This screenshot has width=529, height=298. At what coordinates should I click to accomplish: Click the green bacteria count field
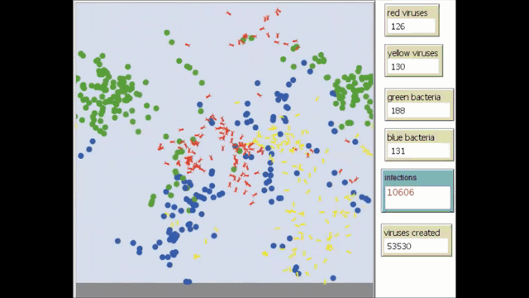(418, 110)
